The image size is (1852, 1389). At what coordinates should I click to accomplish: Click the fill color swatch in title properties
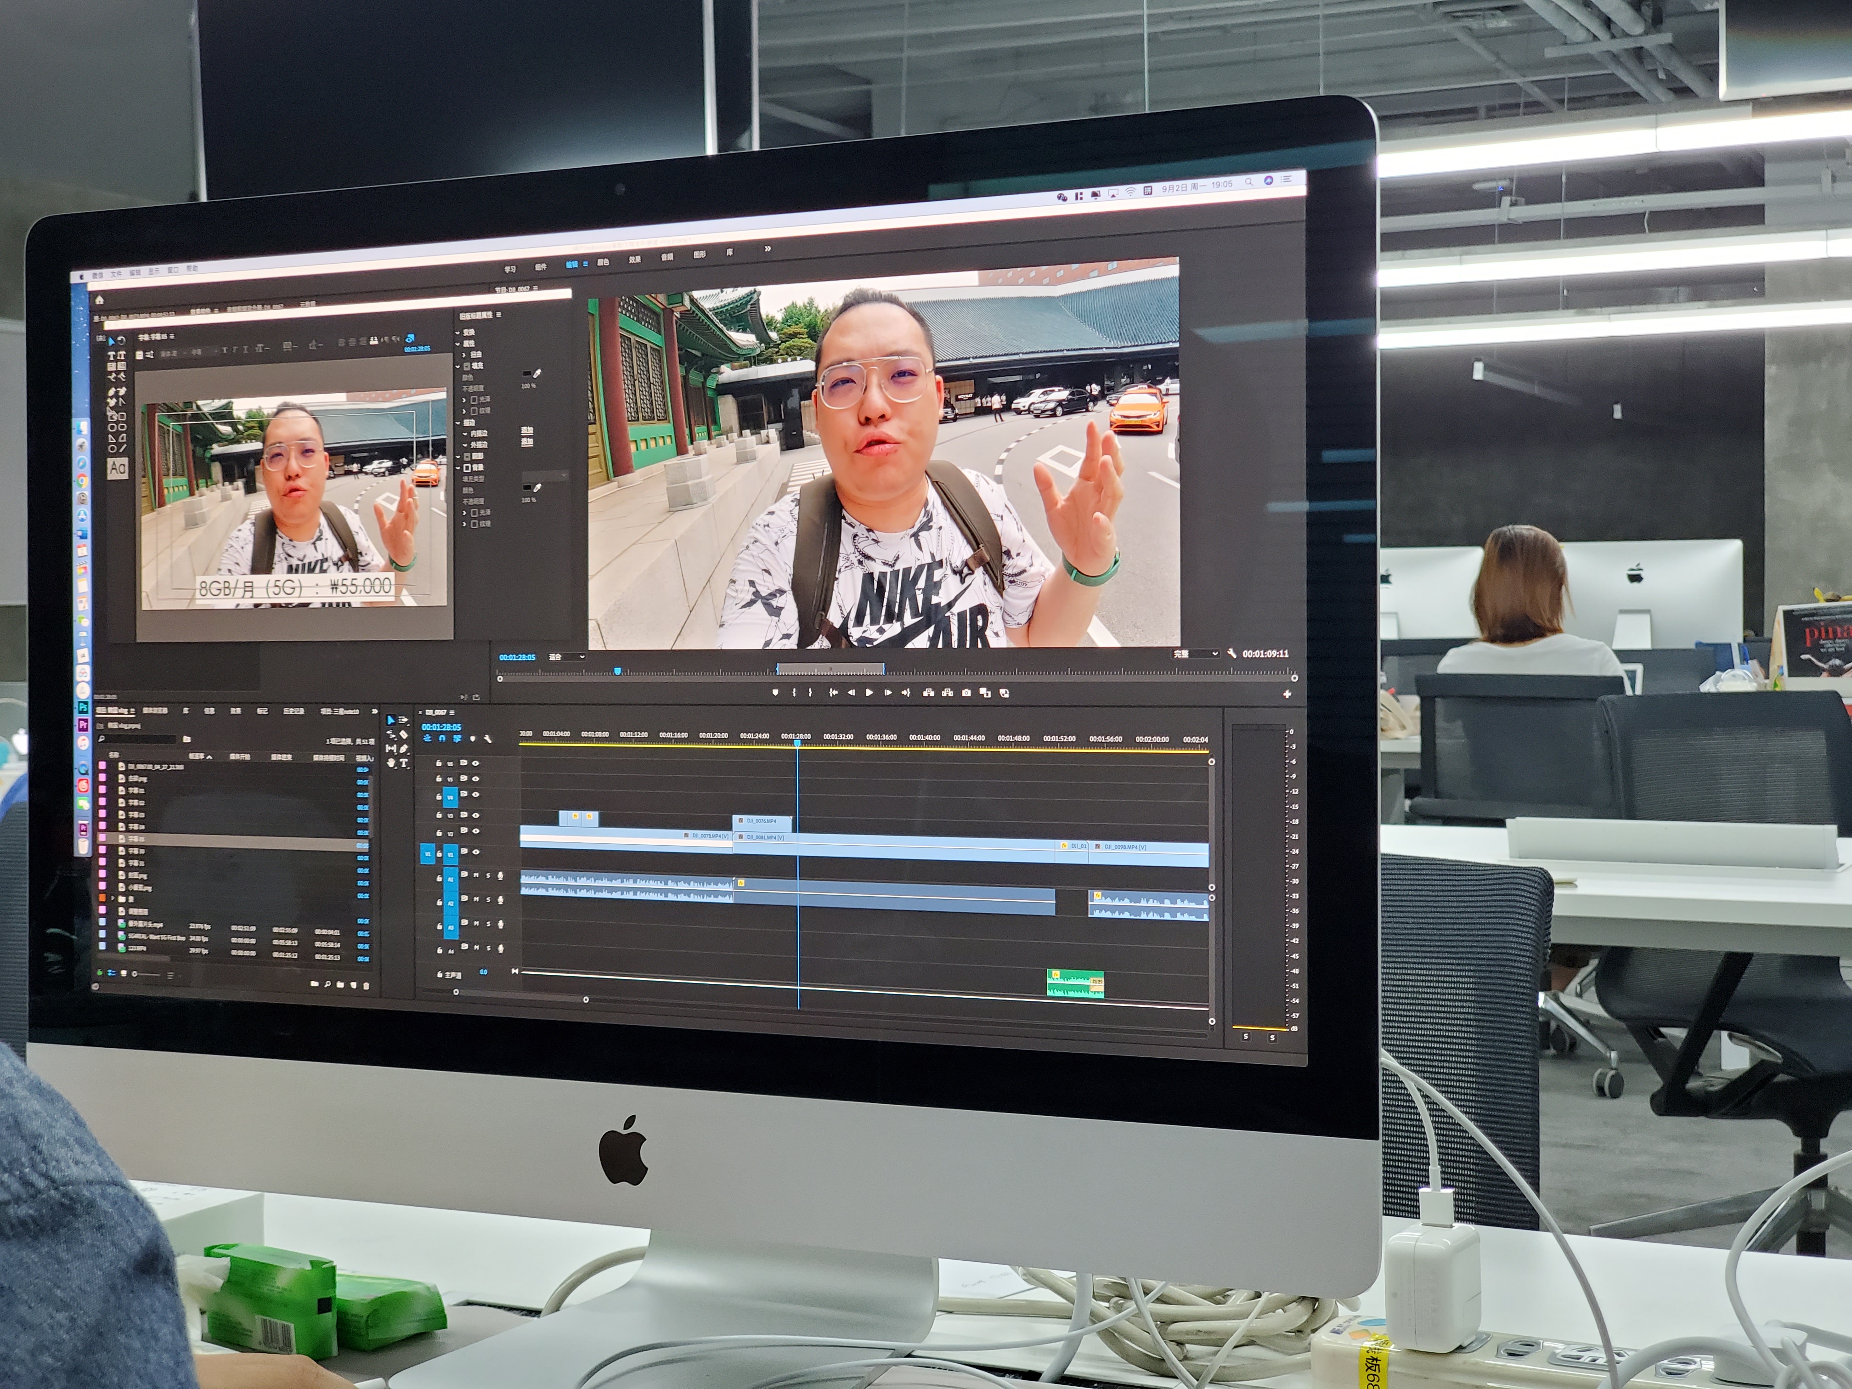[527, 373]
